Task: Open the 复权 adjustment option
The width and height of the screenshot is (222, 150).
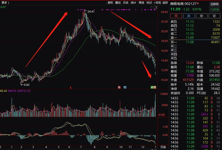Action: click(x=110, y=3)
